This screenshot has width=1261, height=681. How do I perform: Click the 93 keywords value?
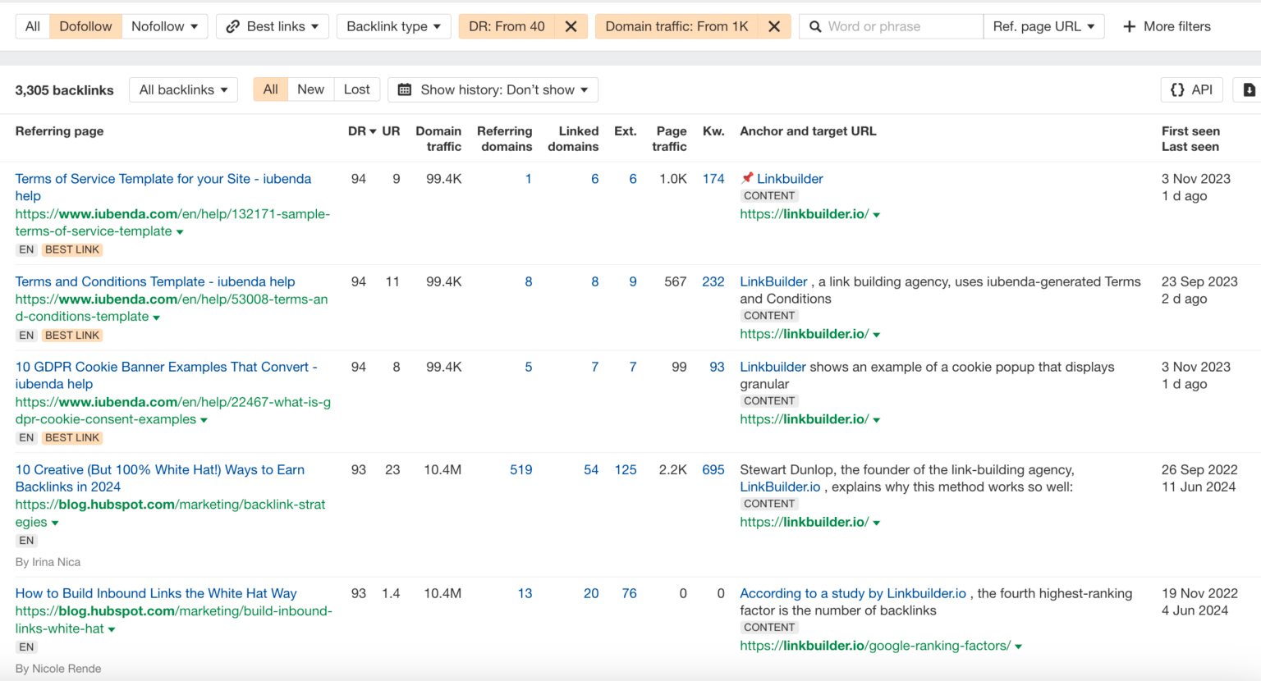(x=717, y=367)
